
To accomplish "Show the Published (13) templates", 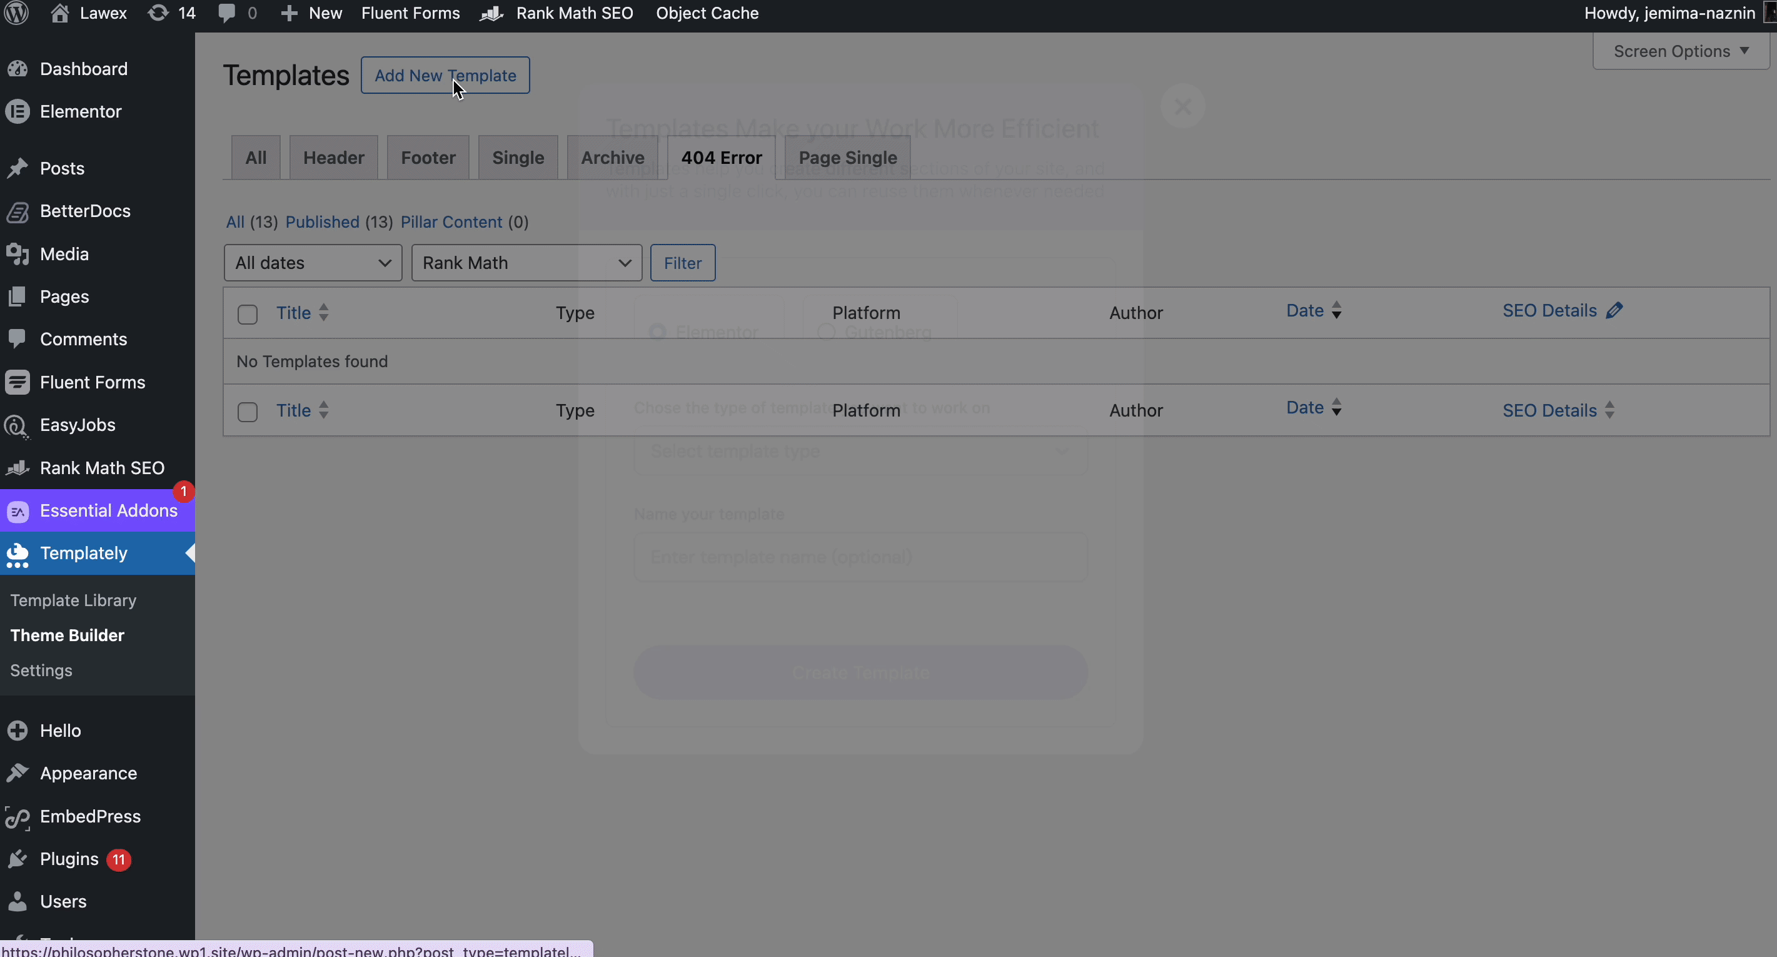I will [340, 222].
